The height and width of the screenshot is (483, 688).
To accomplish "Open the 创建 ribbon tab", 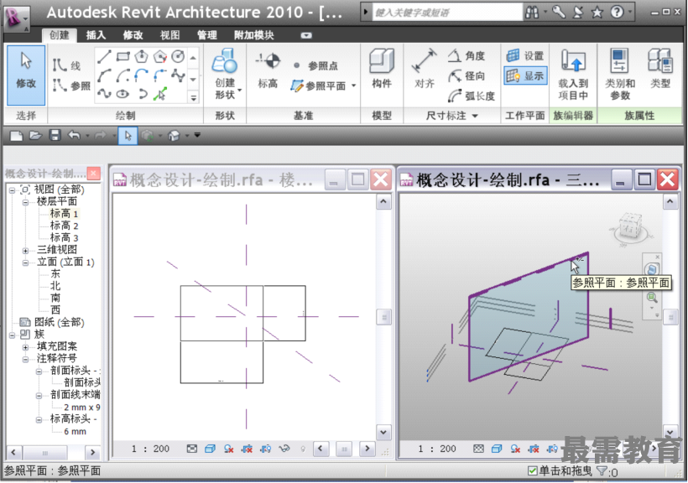I will click(x=60, y=35).
